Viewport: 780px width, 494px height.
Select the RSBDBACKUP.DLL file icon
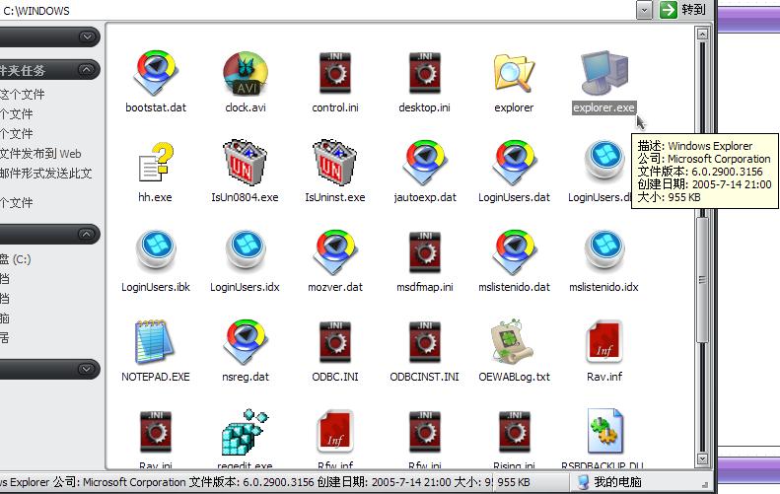click(x=603, y=431)
